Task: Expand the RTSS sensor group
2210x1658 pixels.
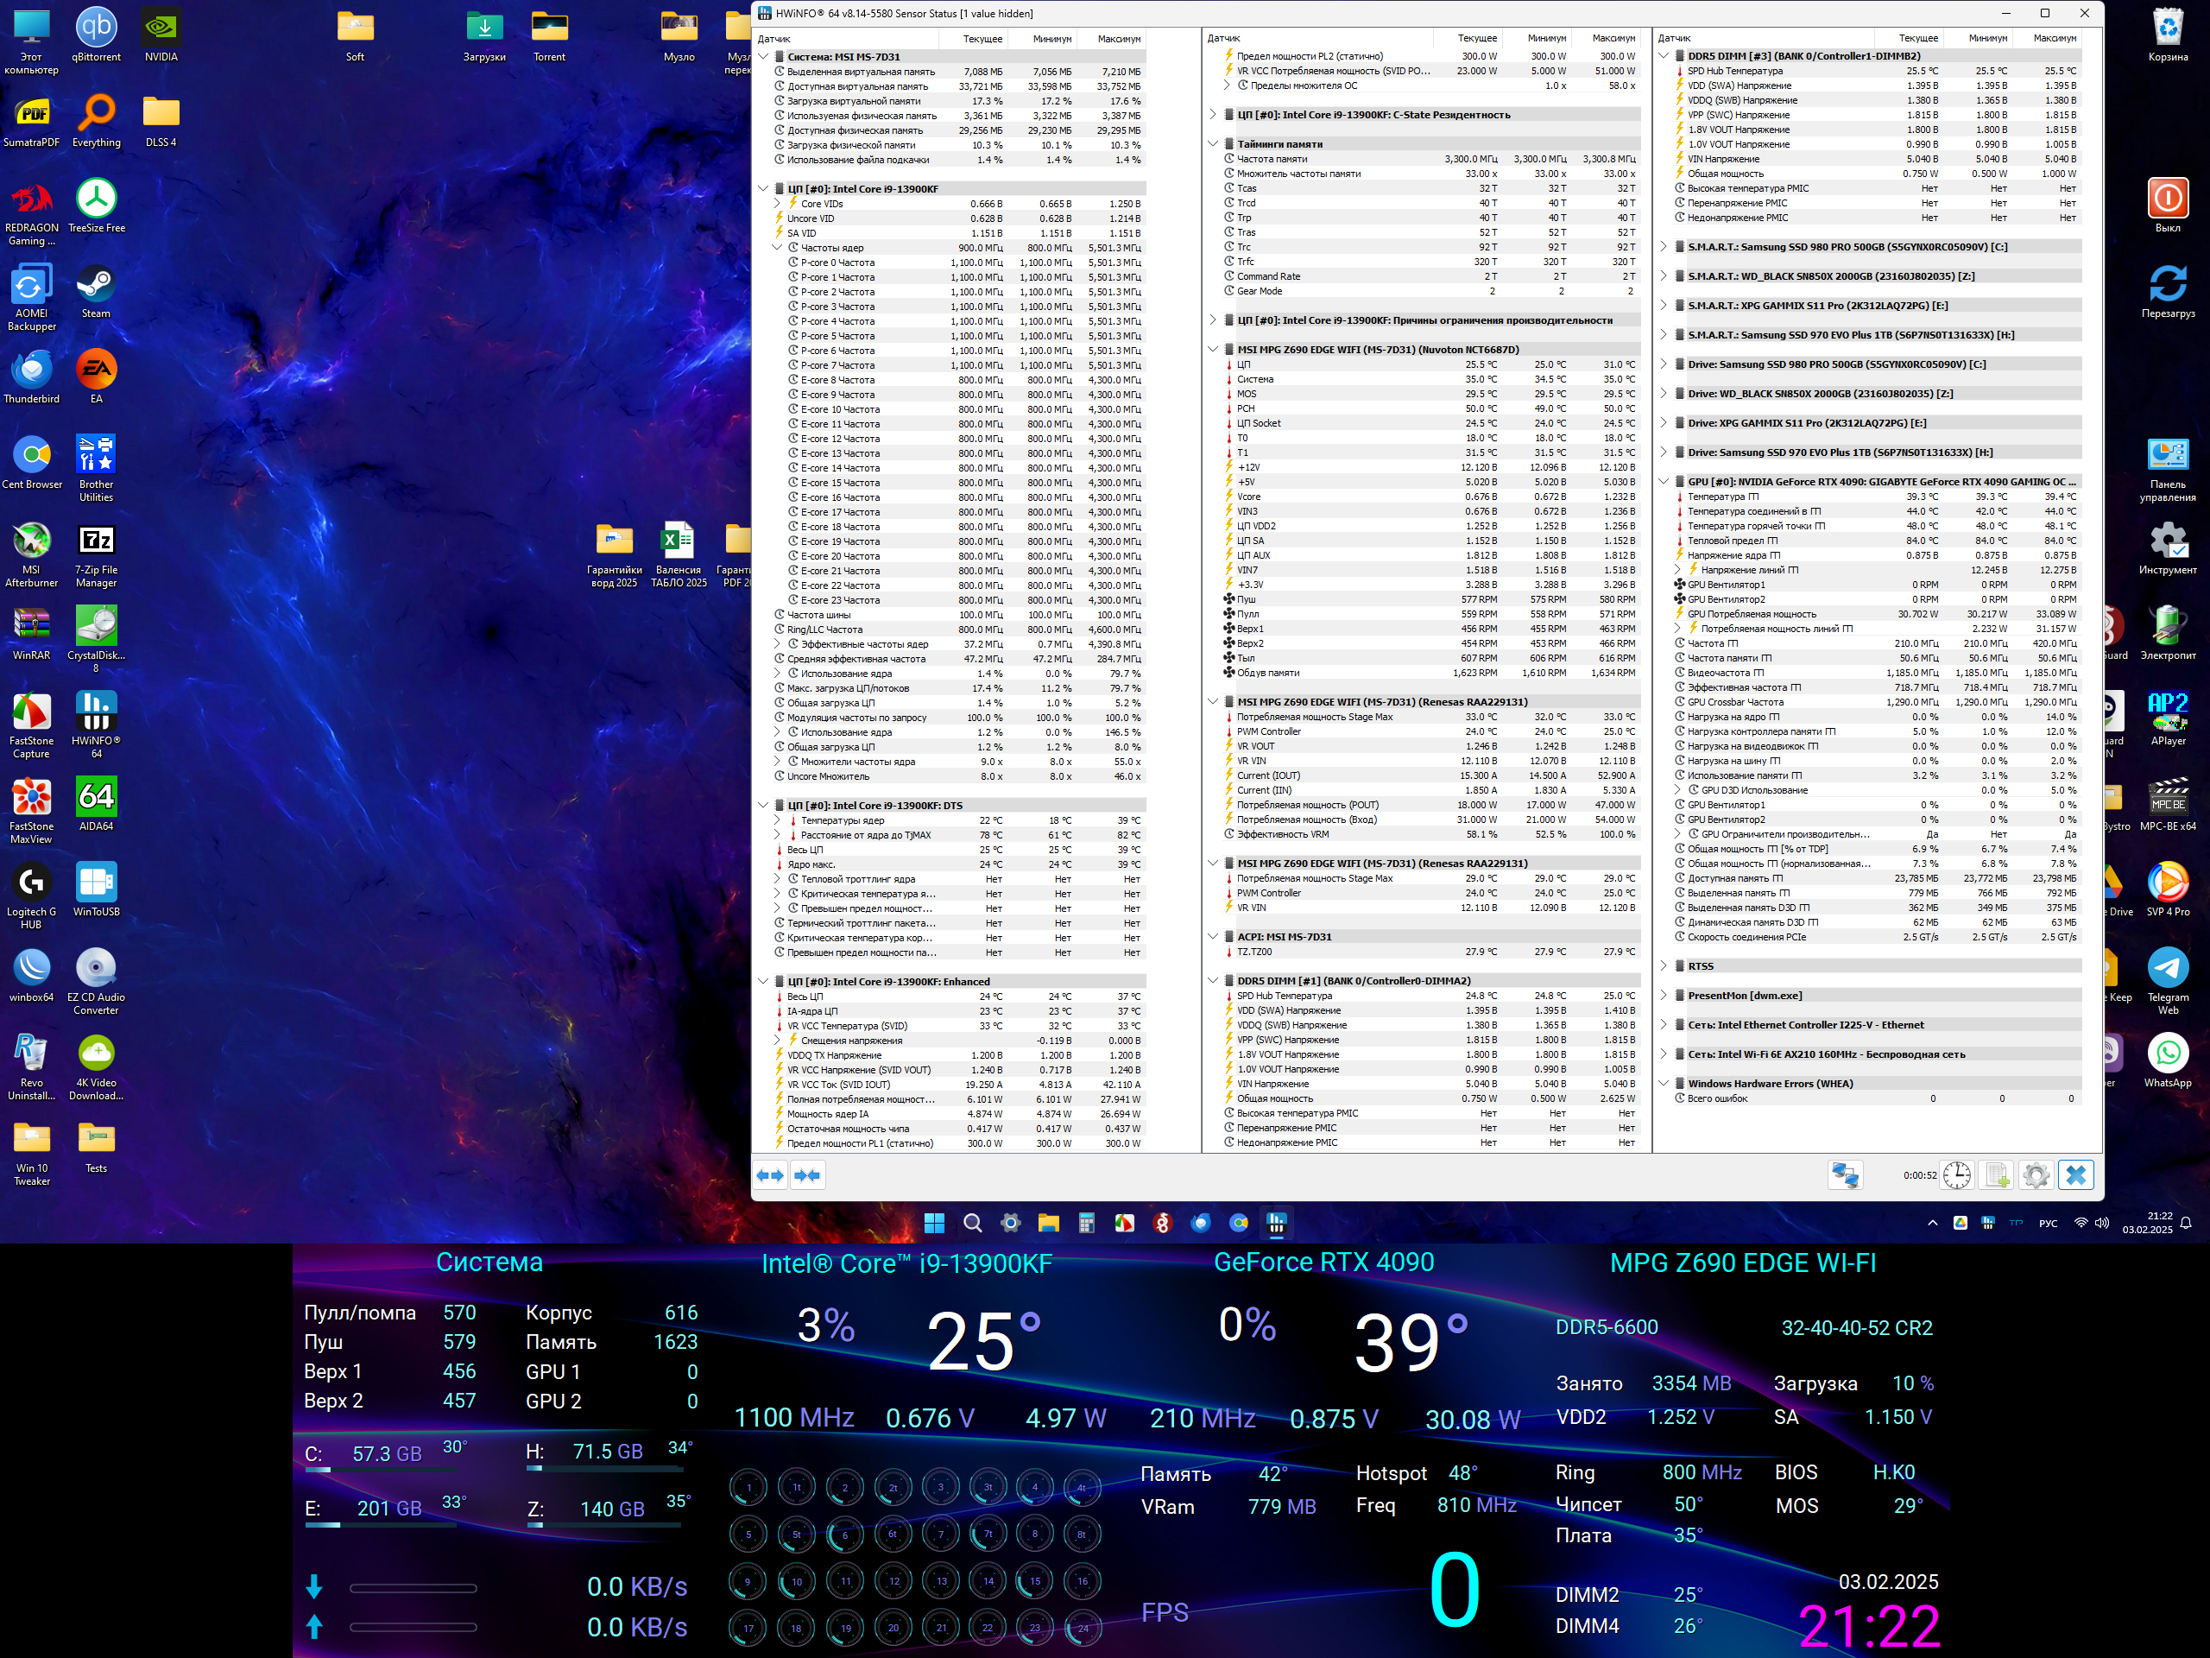Action: [1664, 966]
